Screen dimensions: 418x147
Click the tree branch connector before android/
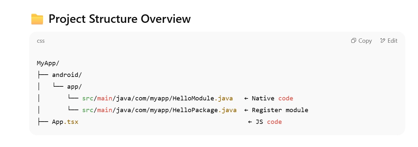coord(42,75)
